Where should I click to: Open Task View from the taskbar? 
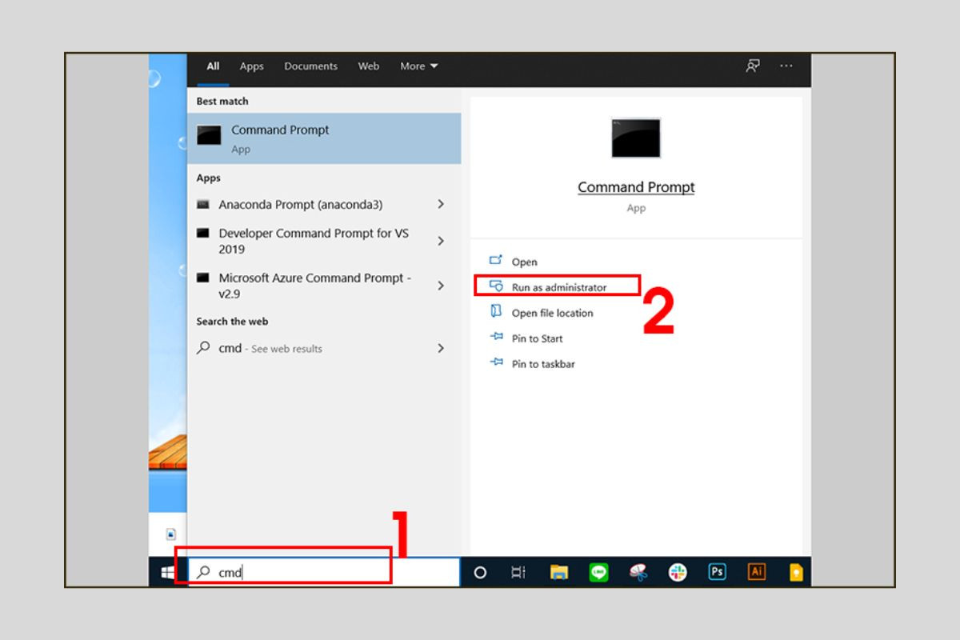[518, 572]
